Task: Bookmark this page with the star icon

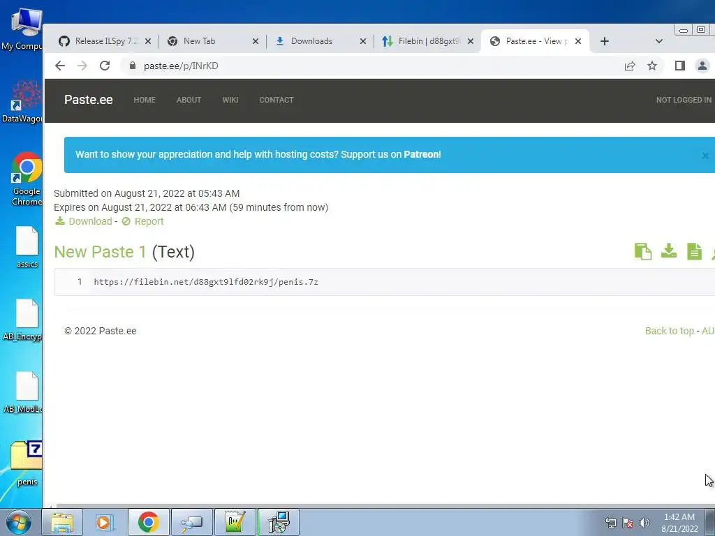Action: tap(652, 66)
